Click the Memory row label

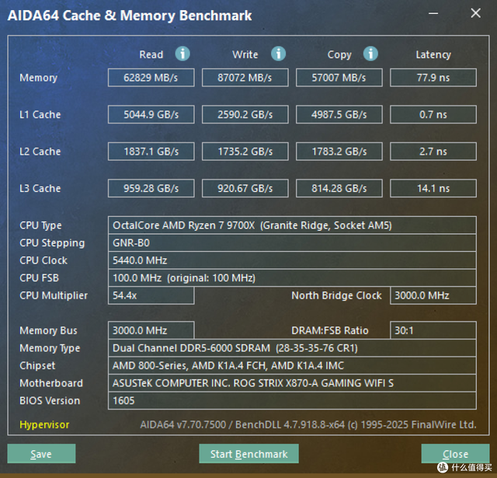[x=38, y=78]
